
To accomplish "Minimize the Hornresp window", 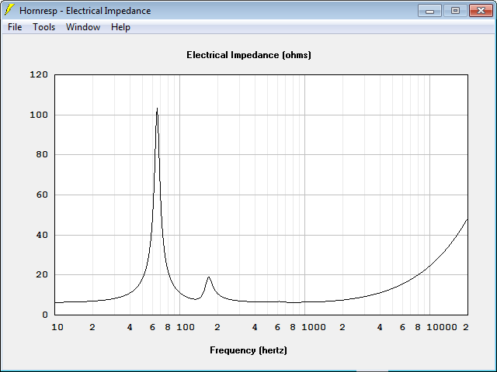I will click(429, 11).
